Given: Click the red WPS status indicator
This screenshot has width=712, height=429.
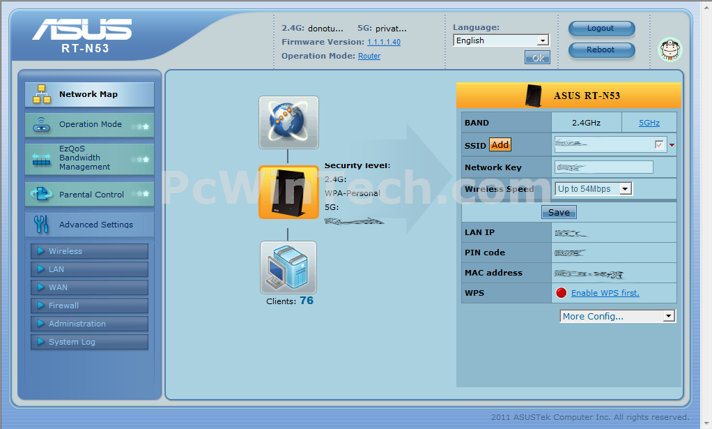Looking at the screenshot, I should pos(562,293).
